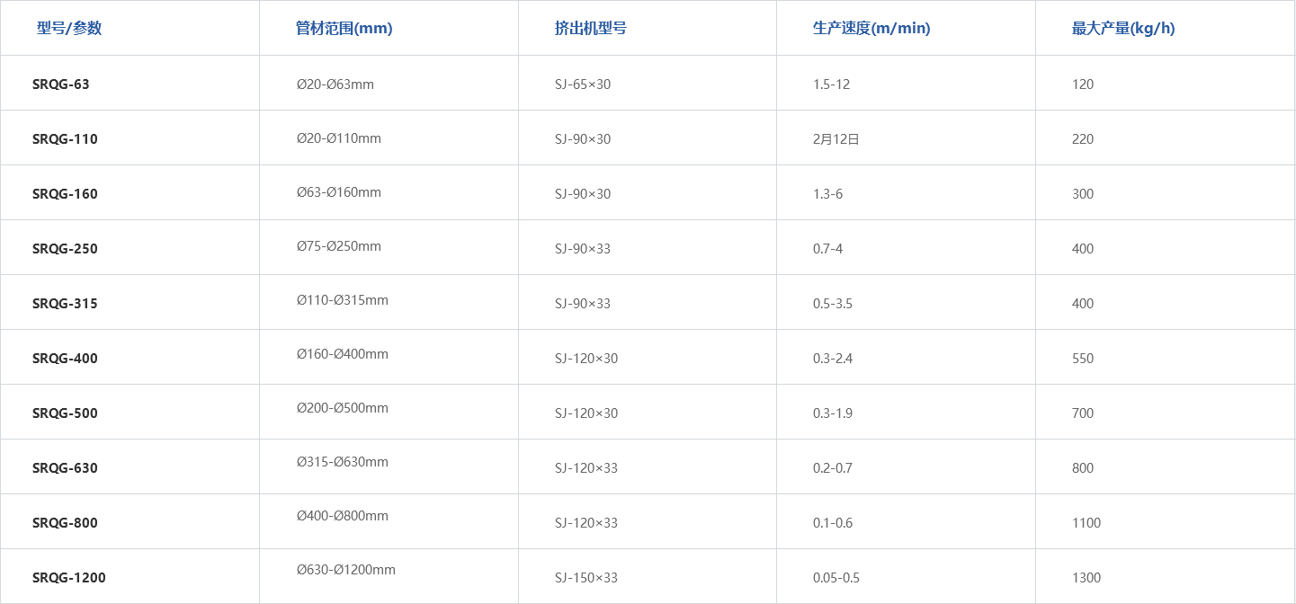This screenshot has height=604, width=1296.
Task: Click the 生产速度(m/min) column header
Action: pos(871,29)
